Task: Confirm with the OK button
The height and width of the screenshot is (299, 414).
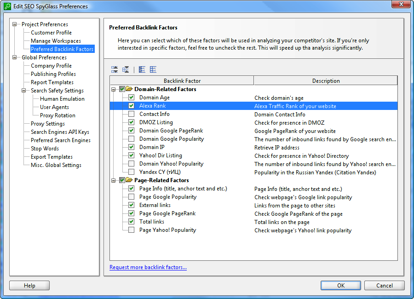Action: [340, 285]
